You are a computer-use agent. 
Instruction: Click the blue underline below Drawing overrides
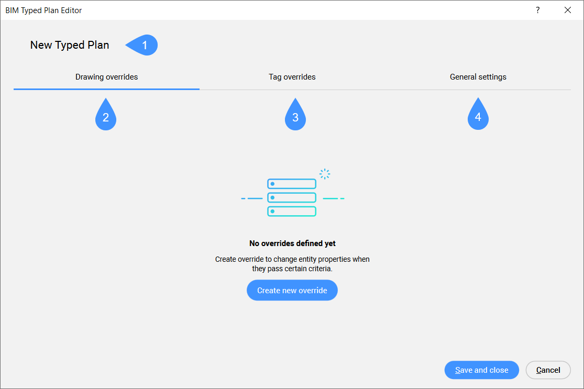106,89
